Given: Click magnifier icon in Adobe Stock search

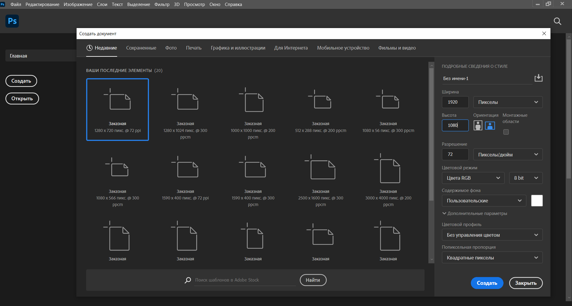Looking at the screenshot, I should click(x=188, y=280).
